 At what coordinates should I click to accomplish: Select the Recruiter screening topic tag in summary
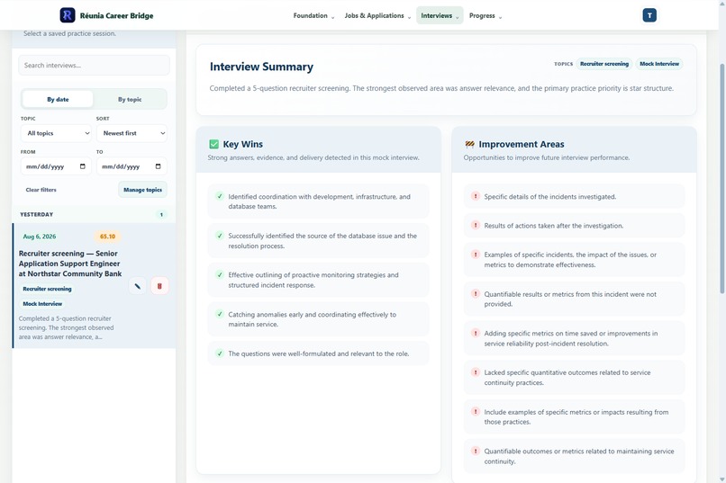(x=604, y=64)
